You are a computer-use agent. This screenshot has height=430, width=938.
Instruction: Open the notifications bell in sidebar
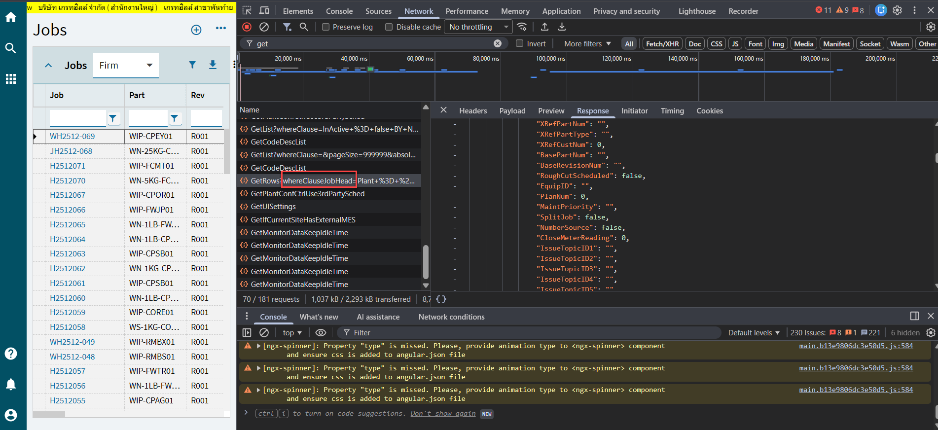[x=11, y=385]
